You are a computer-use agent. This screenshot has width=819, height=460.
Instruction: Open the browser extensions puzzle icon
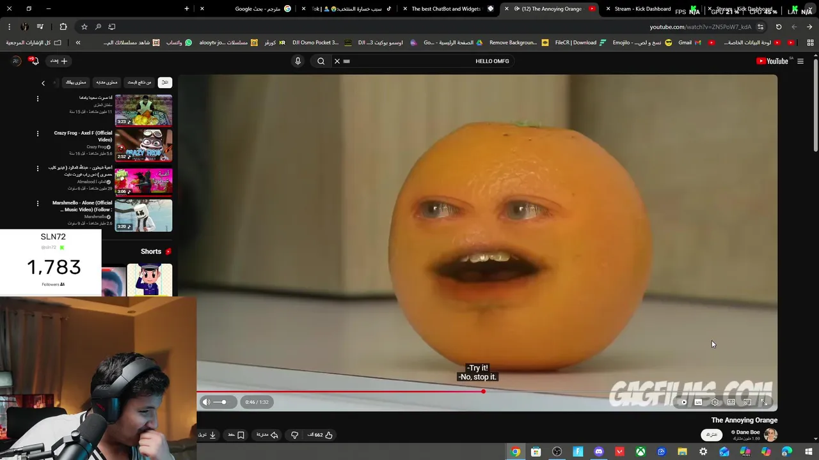pyautogui.click(x=63, y=27)
